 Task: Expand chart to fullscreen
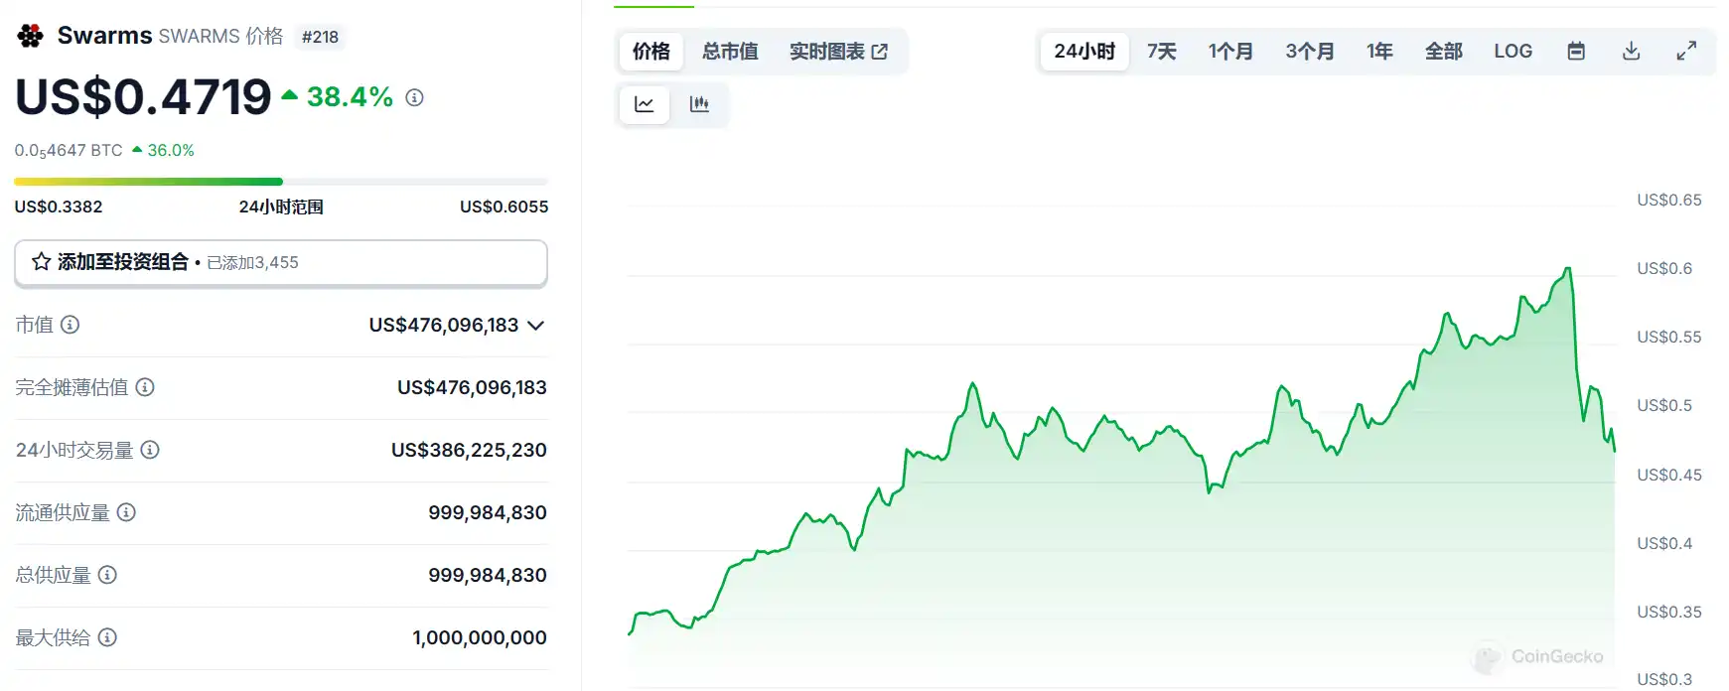[x=1686, y=52]
